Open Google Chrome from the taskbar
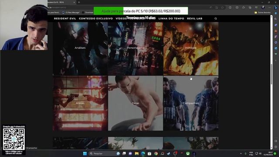 click(x=156, y=154)
